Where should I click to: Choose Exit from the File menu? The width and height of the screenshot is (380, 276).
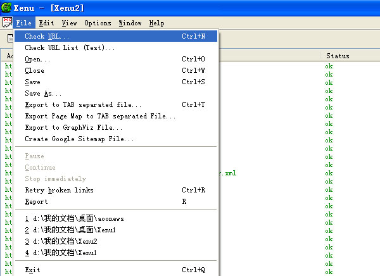(116, 270)
